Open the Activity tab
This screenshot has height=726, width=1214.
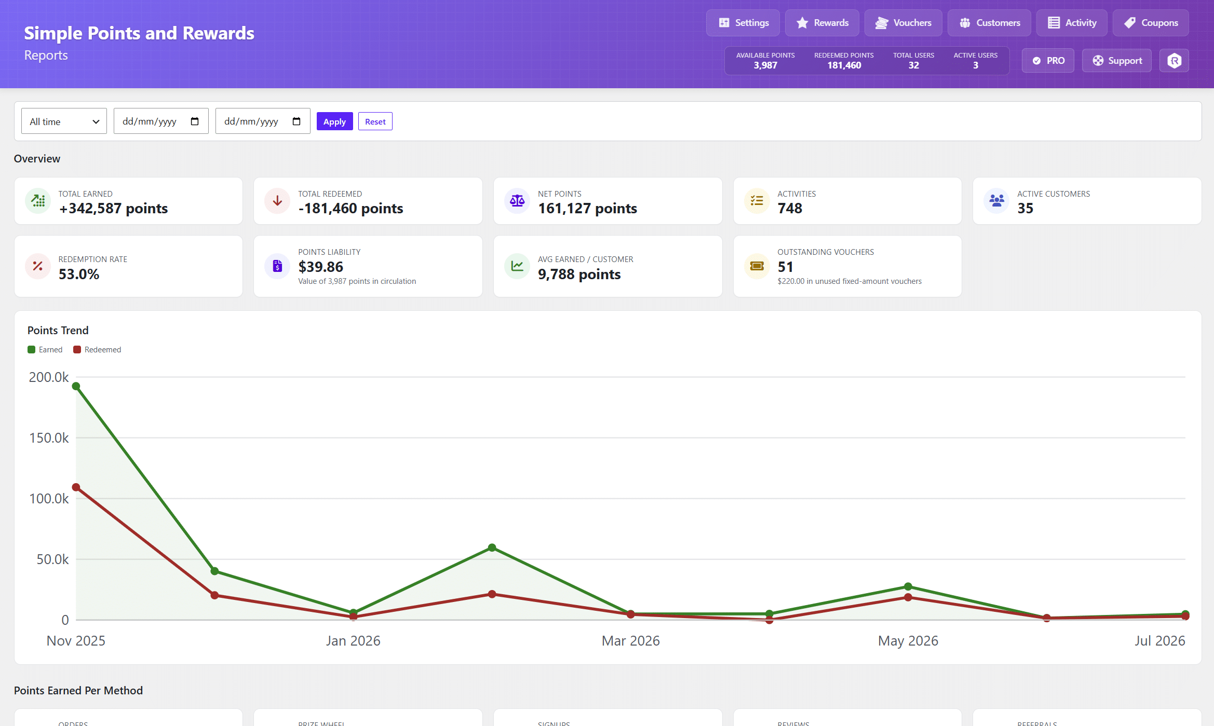[1072, 23]
